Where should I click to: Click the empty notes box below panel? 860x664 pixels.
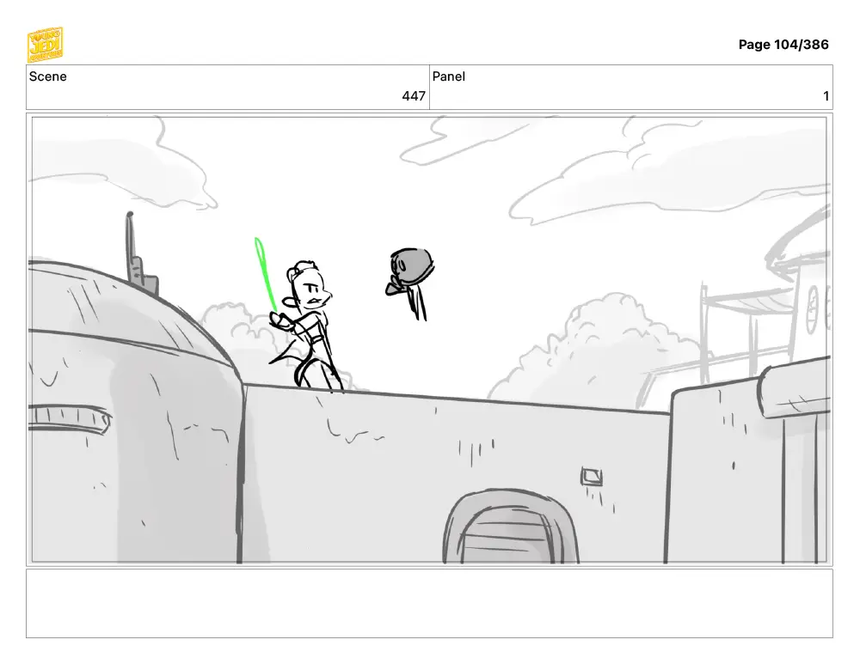click(429, 603)
